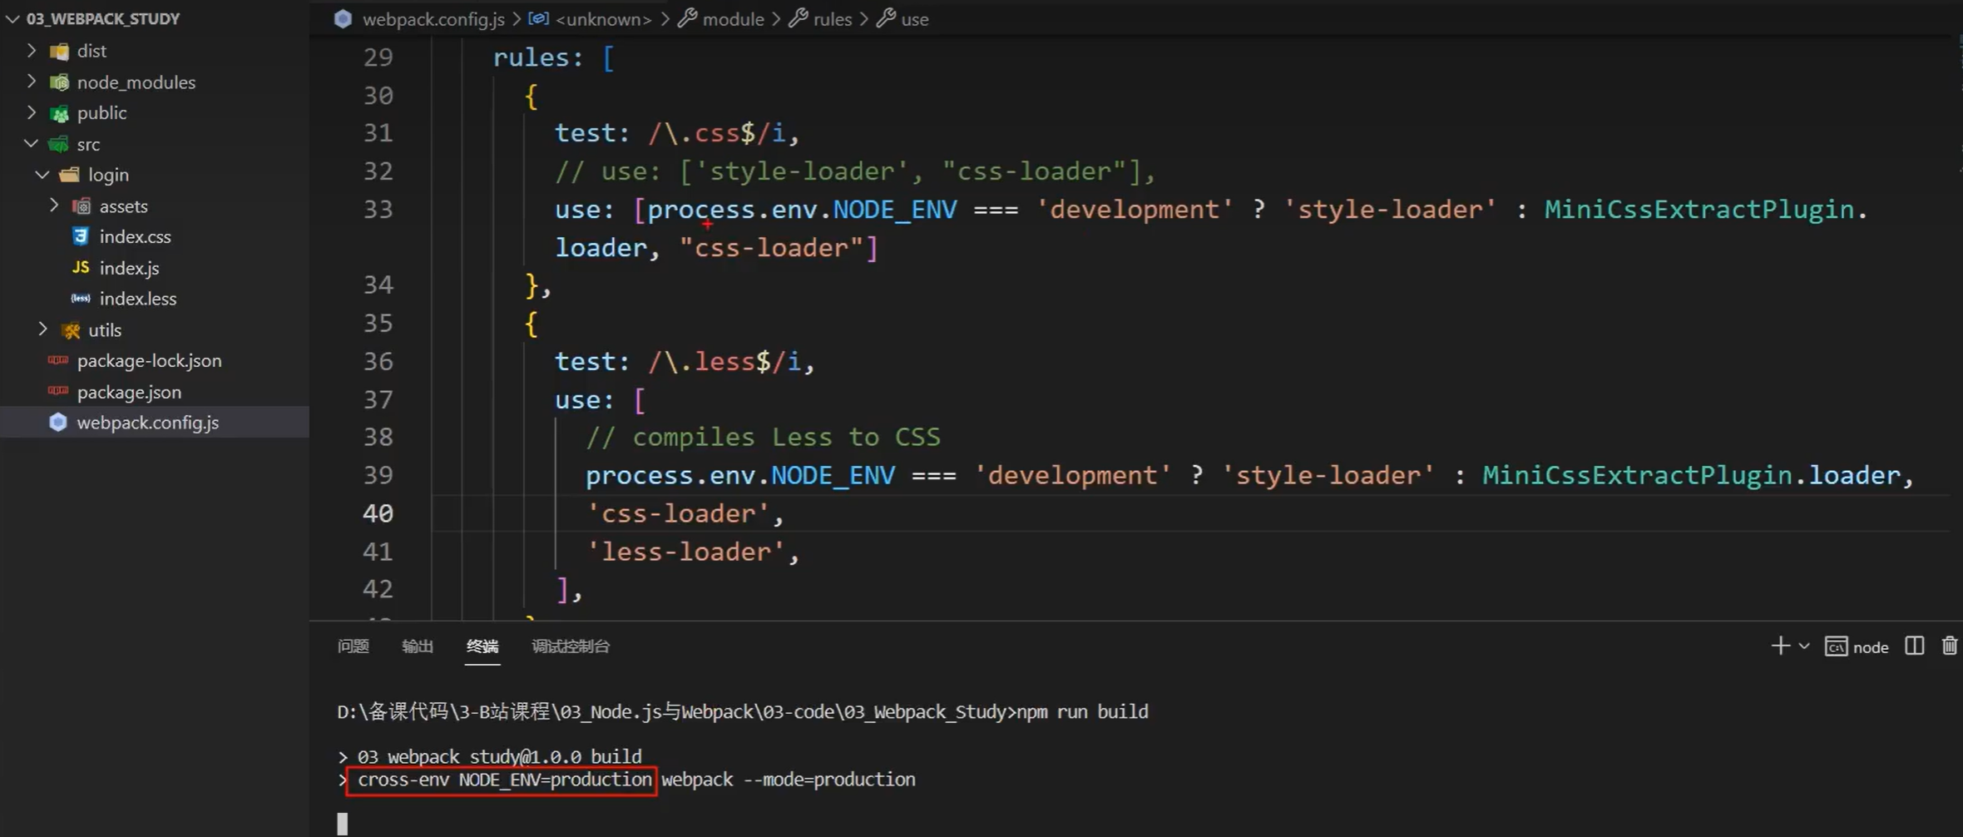Click the wrench icon beside module breadcrumb

[x=687, y=17]
